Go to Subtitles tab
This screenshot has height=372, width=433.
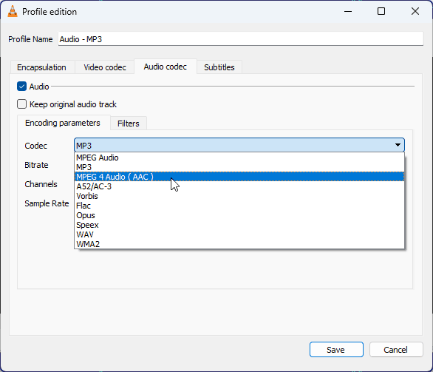click(219, 67)
